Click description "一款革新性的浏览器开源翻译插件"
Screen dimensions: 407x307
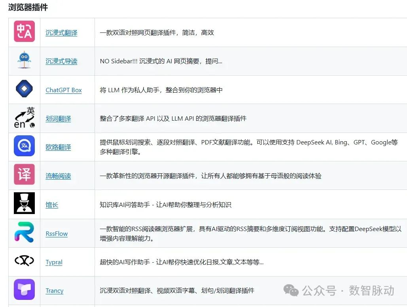[210, 176]
